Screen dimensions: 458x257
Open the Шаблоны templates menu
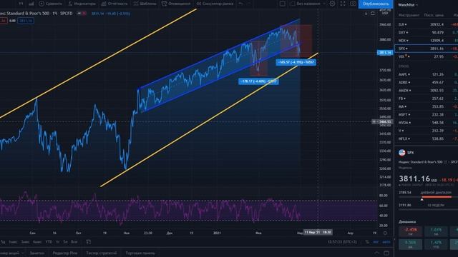point(145,4)
